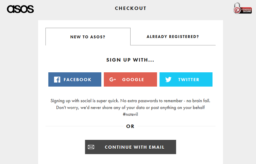Click the Twitter bird icon
This screenshot has width=256, height=164.
click(x=168, y=80)
